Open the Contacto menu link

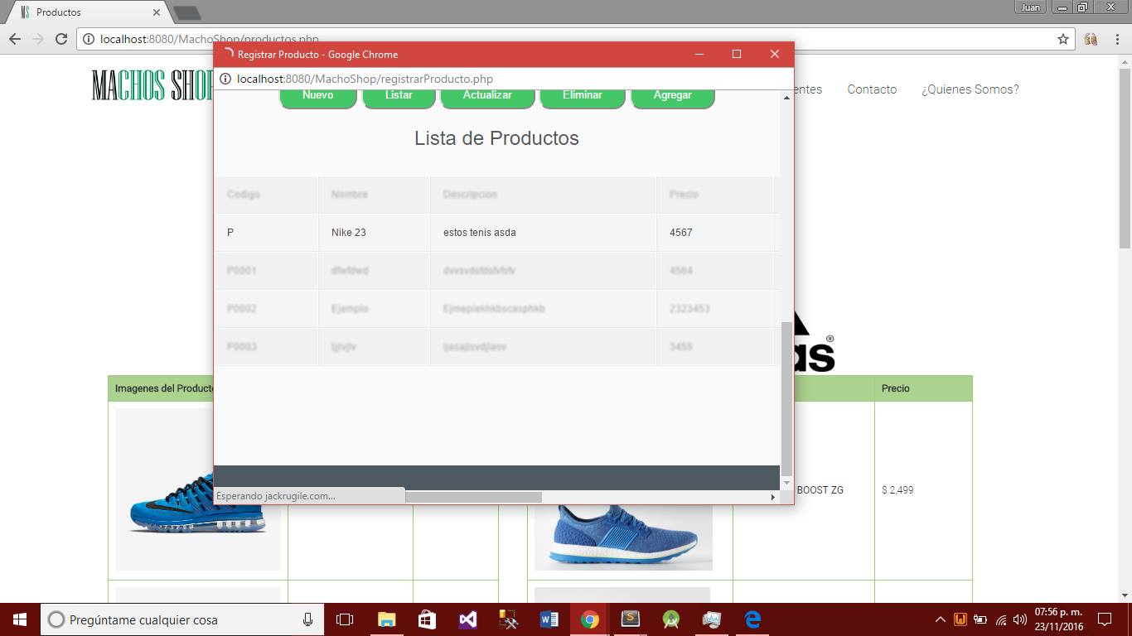pyautogui.click(x=872, y=89)
